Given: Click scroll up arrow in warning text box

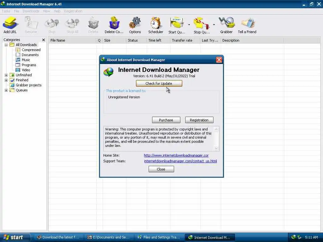Looking at the screenshot, I should coord(216,129).
